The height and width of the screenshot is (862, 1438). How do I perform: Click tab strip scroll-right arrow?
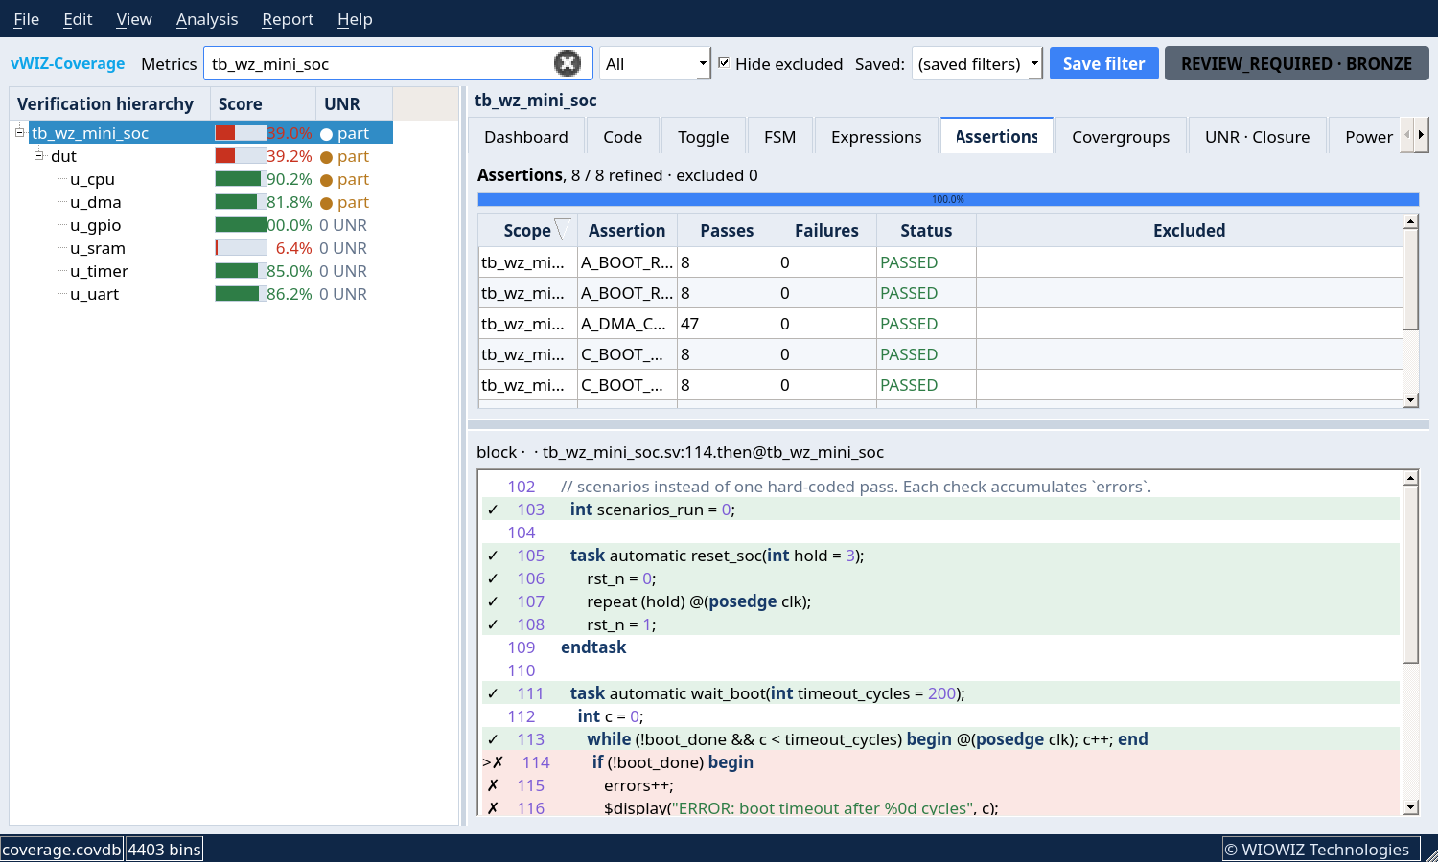(x=1421, y=135)
